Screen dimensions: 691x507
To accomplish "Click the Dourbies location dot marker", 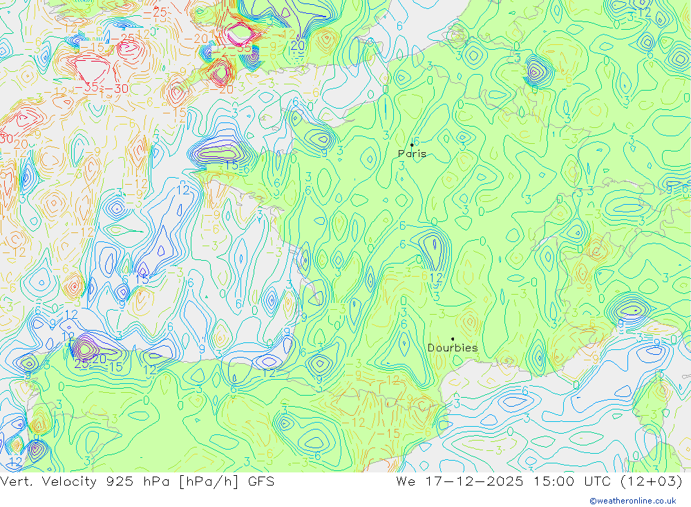I will (x=453, y=339).
